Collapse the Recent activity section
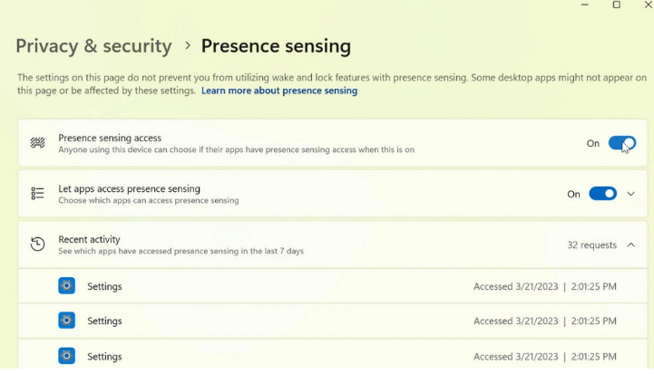The width and height of the screenshot is (654, 374). pyautogui.click(x=631, y=245)
